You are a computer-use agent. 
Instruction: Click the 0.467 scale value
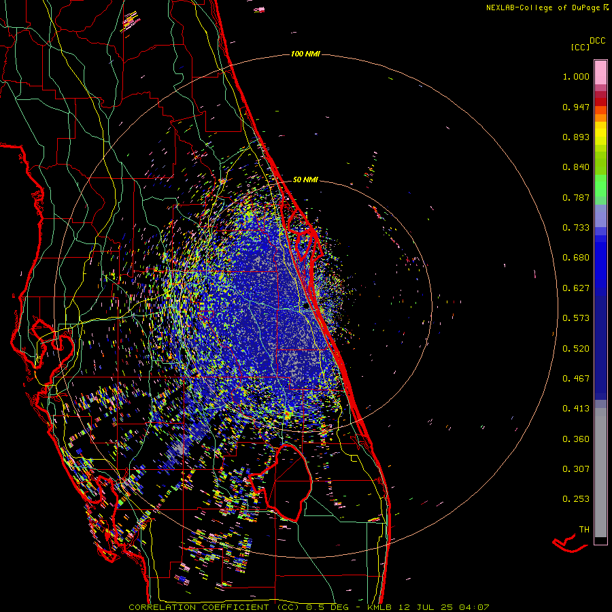pos(576,379)
